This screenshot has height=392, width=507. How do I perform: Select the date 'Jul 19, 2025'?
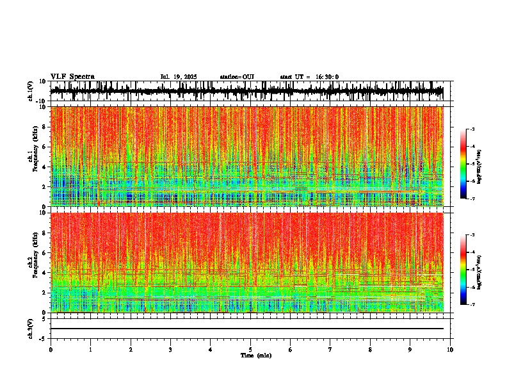coord(179,77)
